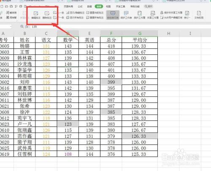Click total score cell 376
This screenshot has width=211, height=171.
tap(111, 154)
